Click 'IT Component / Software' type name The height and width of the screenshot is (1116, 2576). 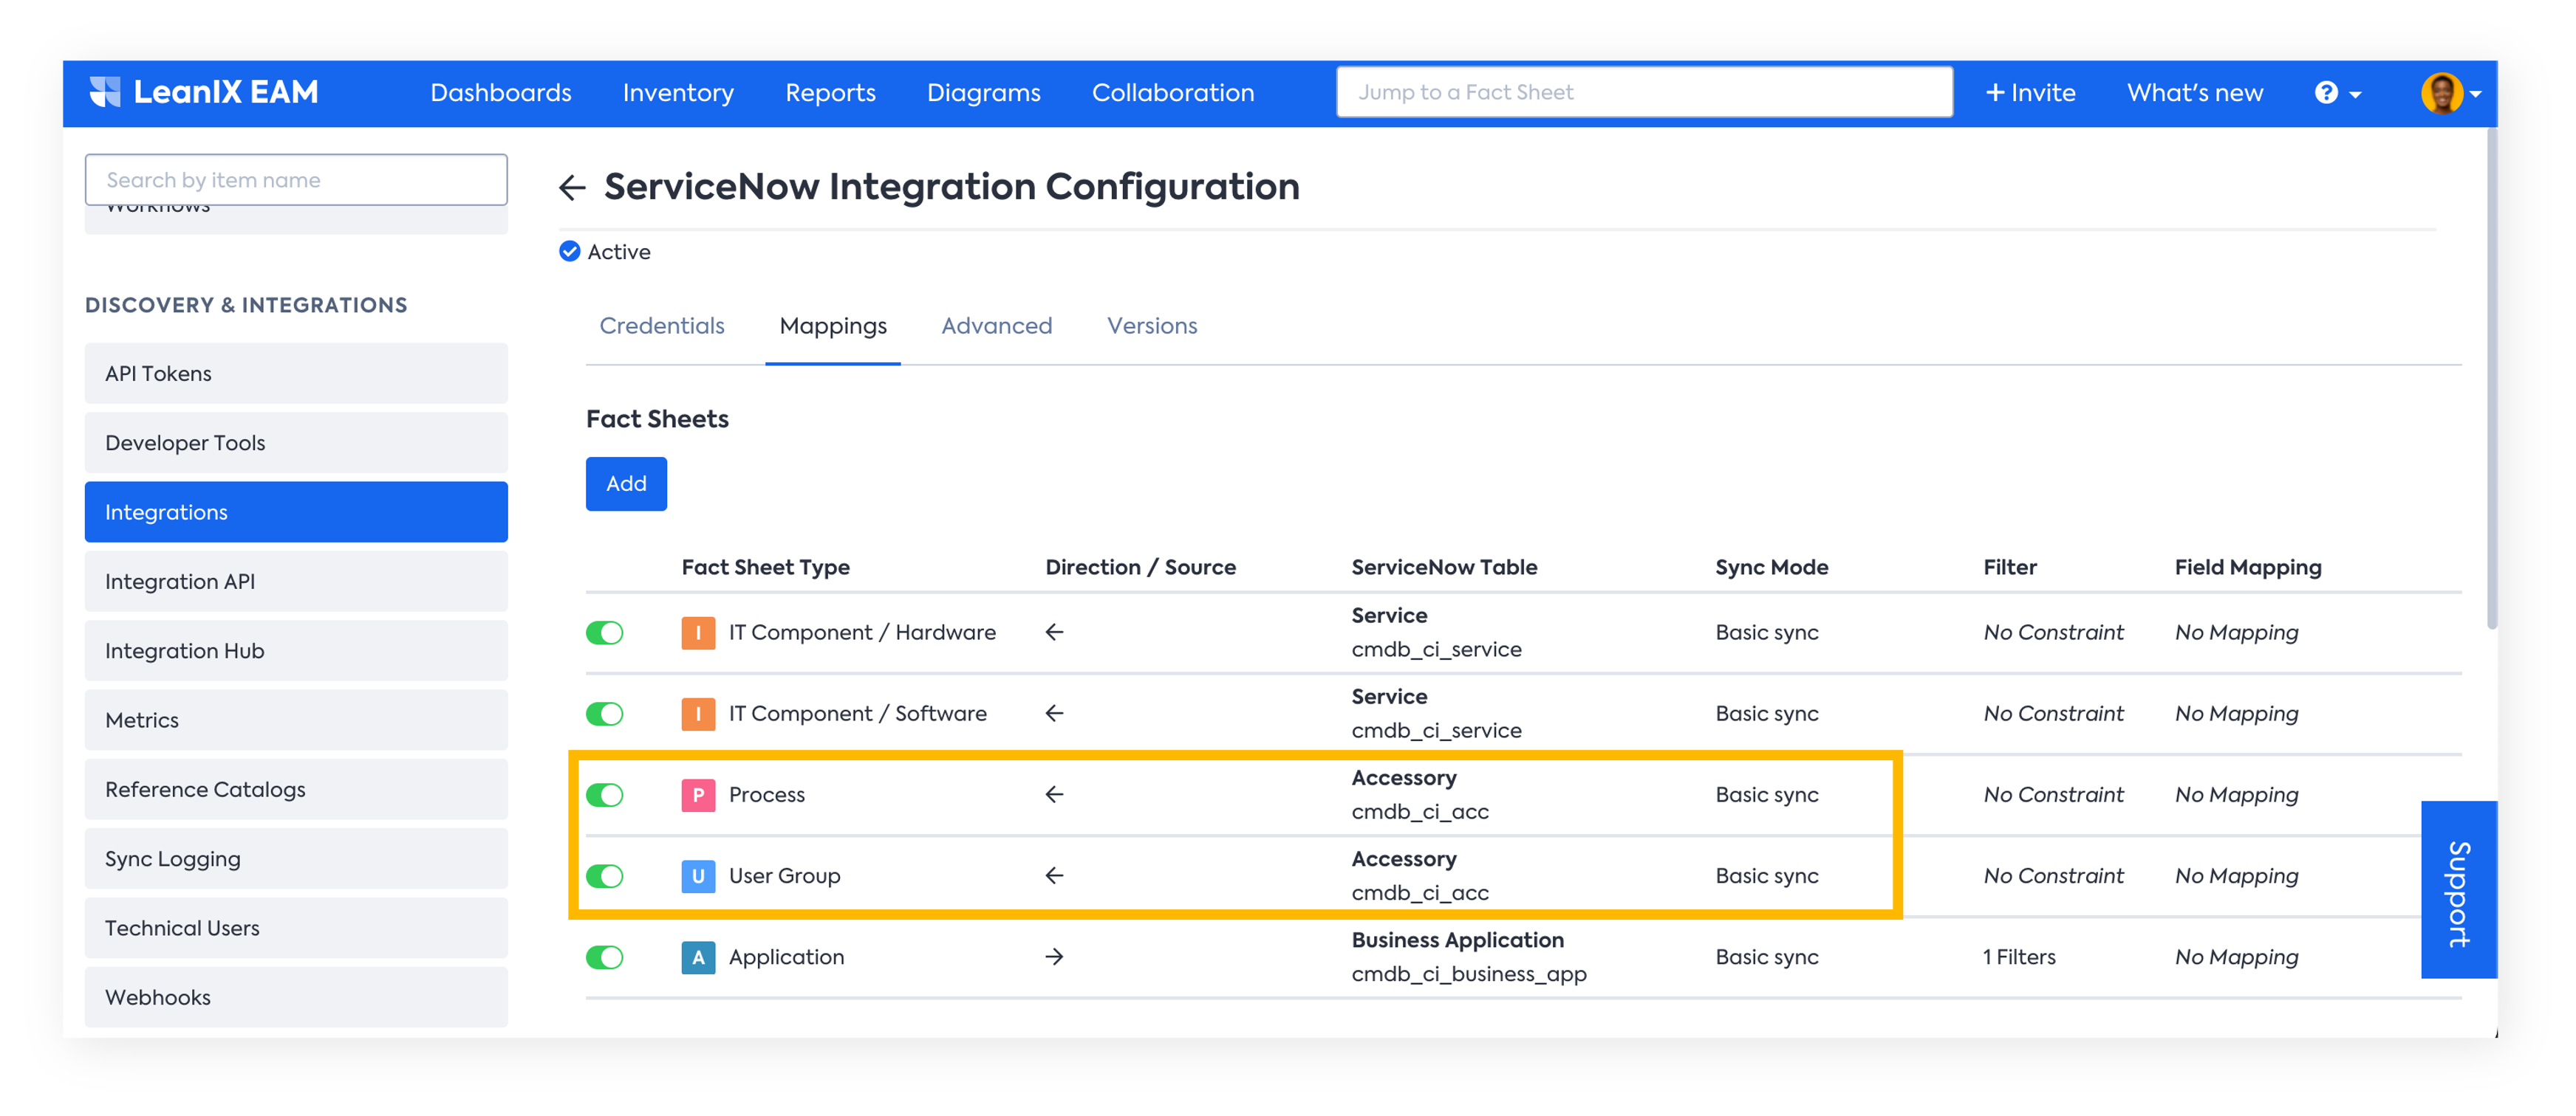(857, 713)
